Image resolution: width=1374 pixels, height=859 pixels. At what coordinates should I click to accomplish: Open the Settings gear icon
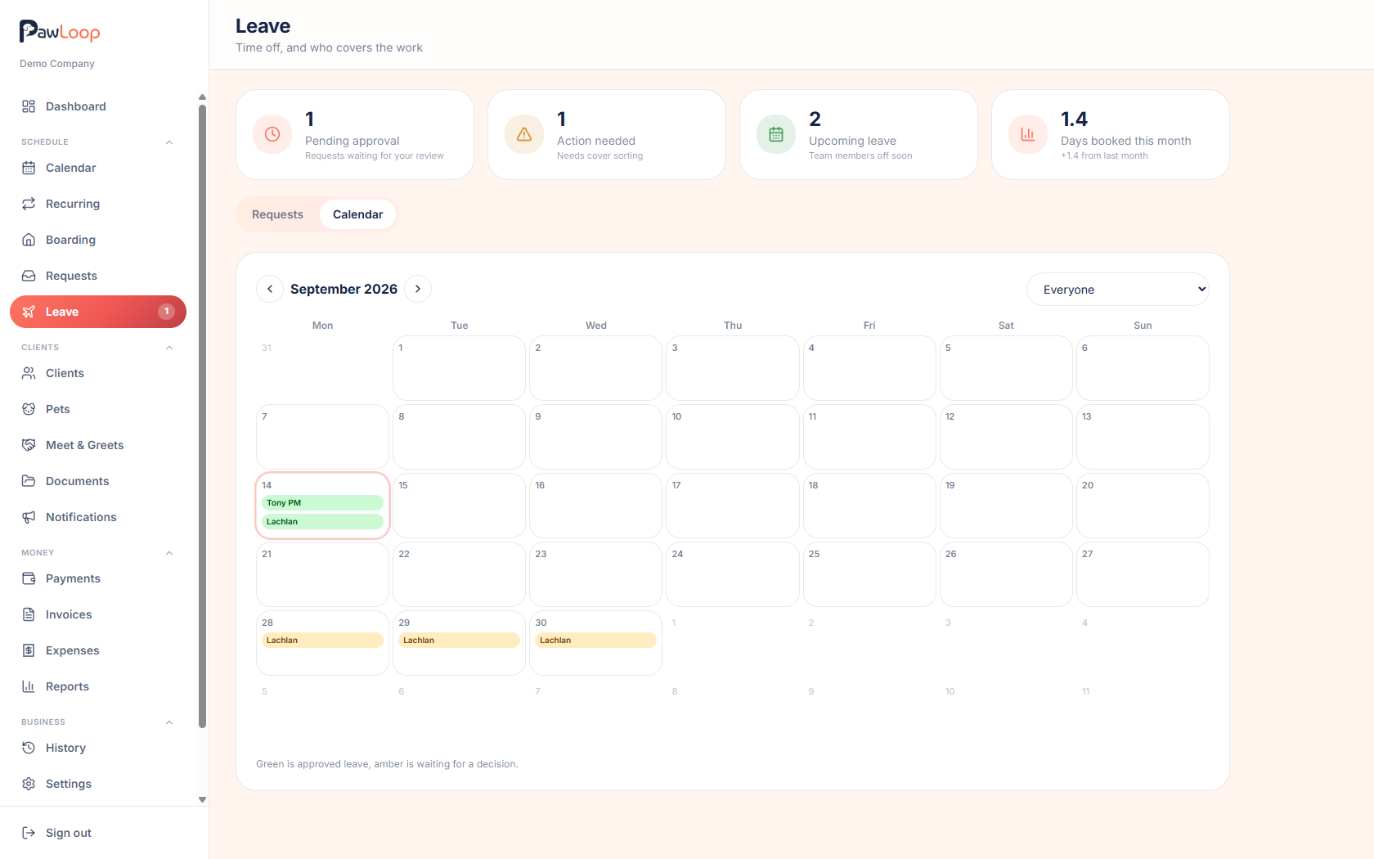click(29, 784)
